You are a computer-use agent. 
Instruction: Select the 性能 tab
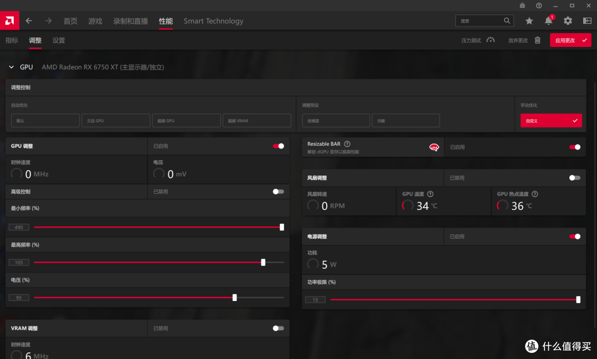tap(166, 21)
